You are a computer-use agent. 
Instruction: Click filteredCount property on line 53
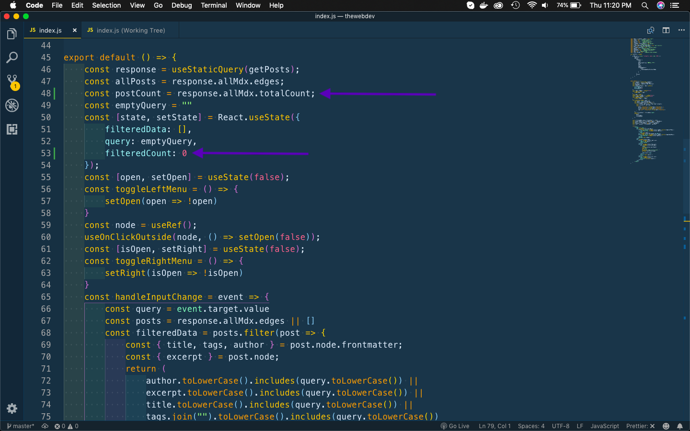(x=138, y=153)
